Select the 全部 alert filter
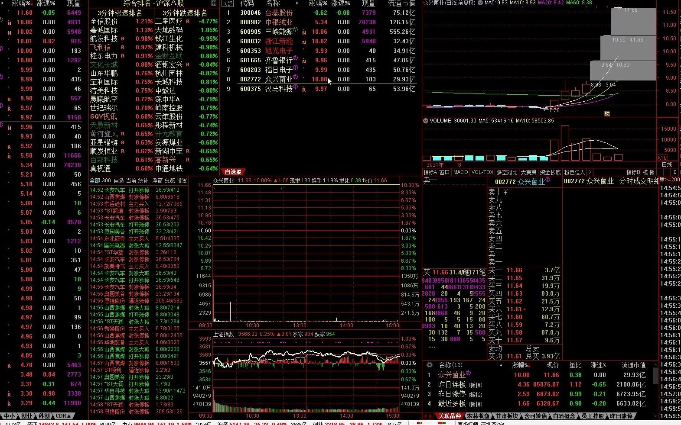The width and height of the screenshot is (681, 425). tap(94, 180)
